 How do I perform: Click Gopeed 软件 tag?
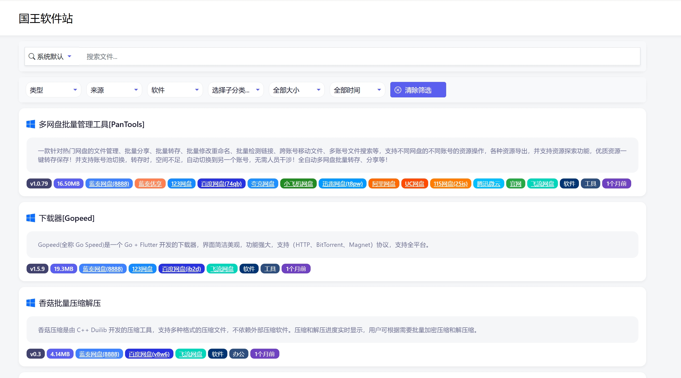pos(249,269)
